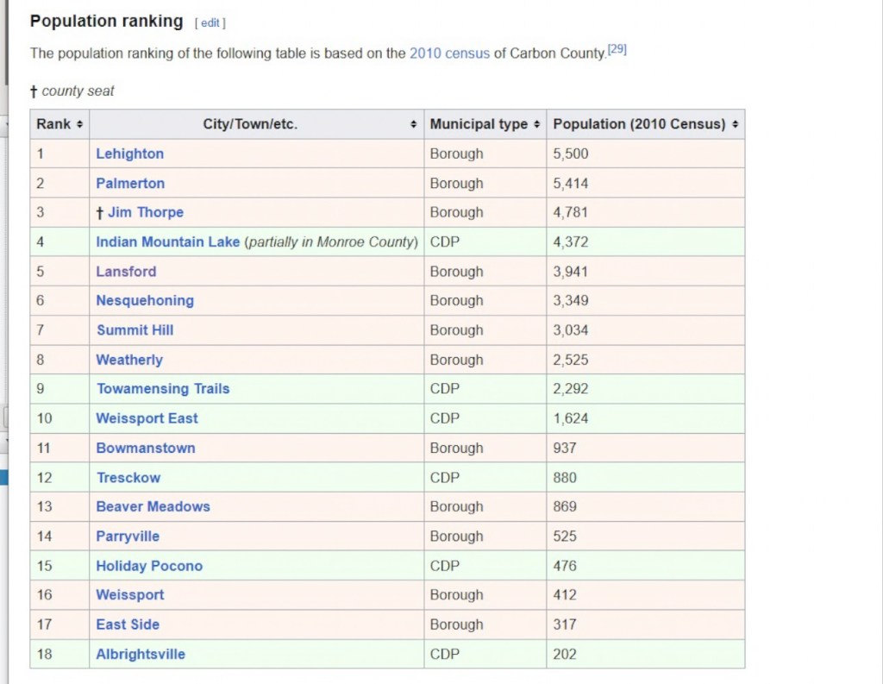This screenshot has width=883, height=684.
Task: Open the Indian Mountain Lake link
Action: (167, 242)
